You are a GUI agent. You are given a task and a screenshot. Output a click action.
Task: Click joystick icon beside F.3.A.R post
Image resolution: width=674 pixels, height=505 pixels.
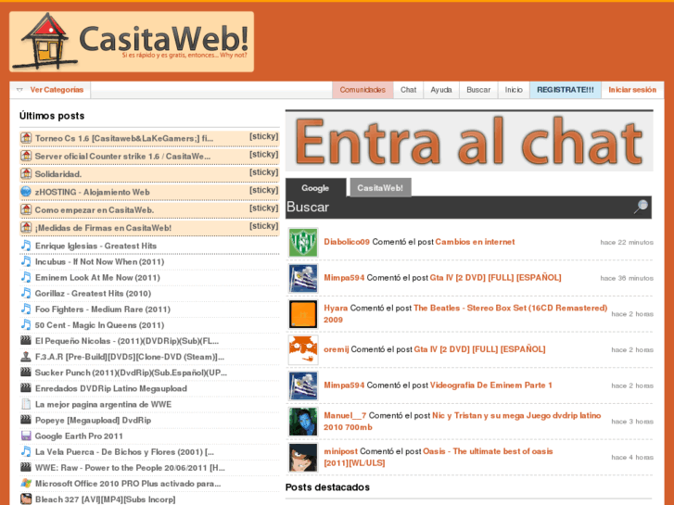tap(26, 357)
